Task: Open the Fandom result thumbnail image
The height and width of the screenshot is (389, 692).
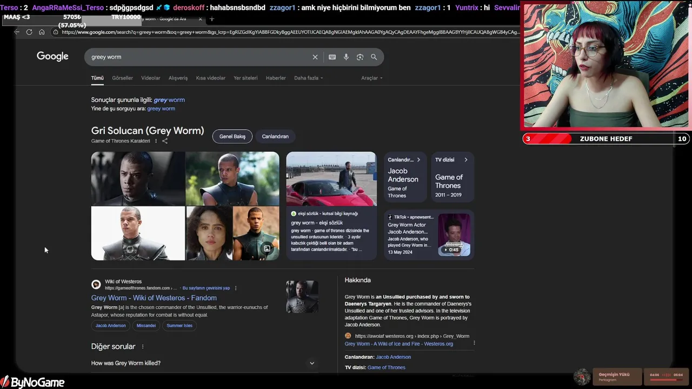Action: (302, 297)
